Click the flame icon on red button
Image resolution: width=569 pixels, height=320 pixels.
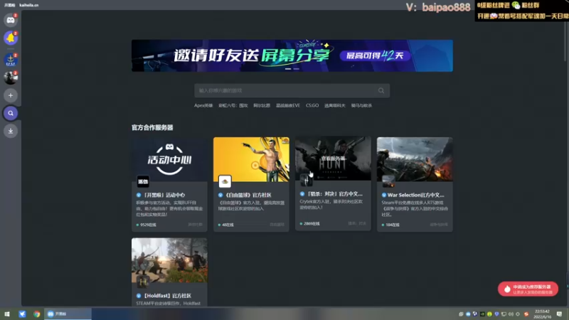507,289
